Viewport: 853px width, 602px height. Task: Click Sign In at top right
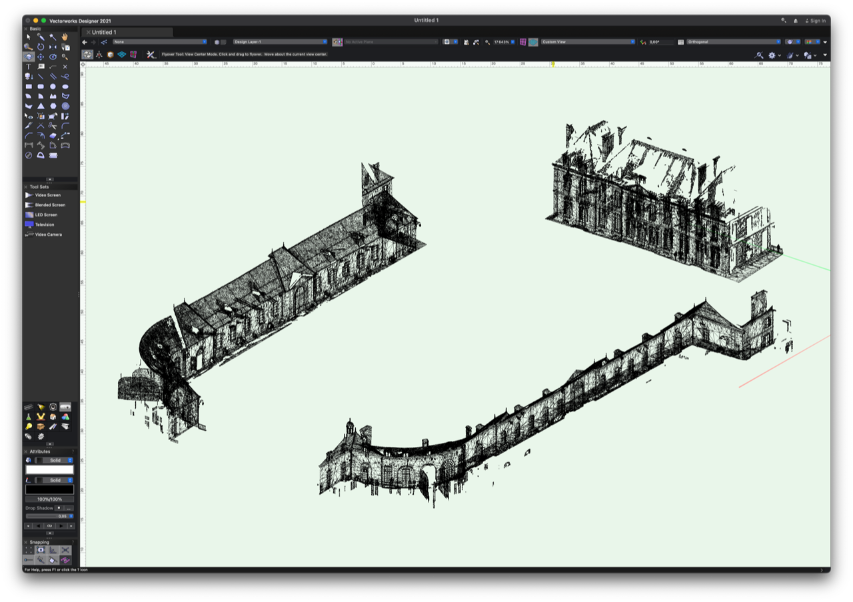817,21
